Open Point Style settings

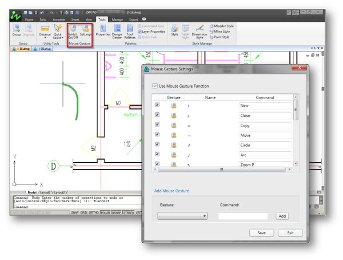[x=220, y=37]
